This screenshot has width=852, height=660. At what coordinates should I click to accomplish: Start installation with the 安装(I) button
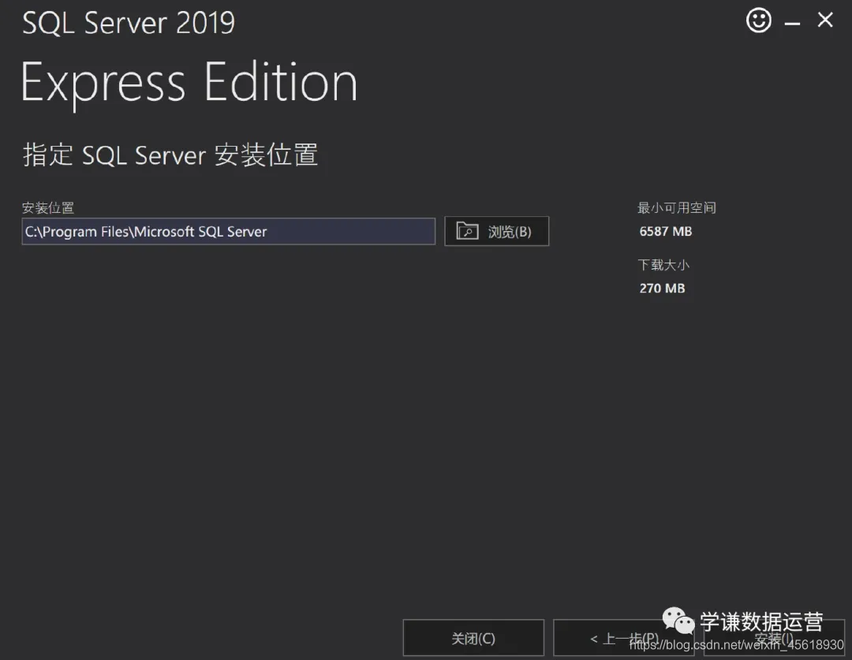click(775, 638)
